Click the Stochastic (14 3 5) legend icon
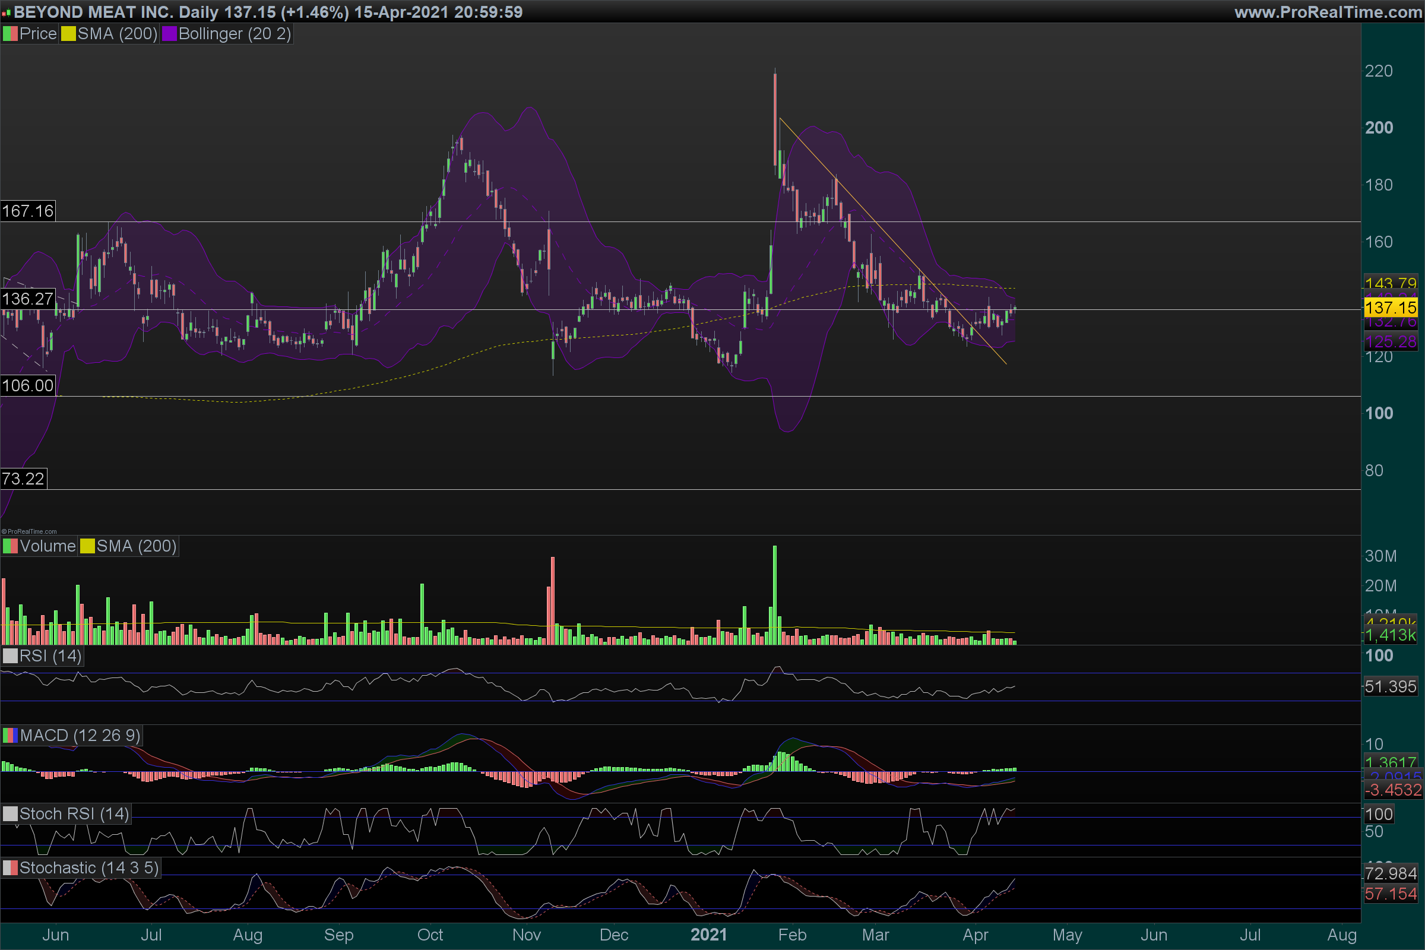Image resolution: width=1425 pixels, height=950 pixels. point(10,868)
